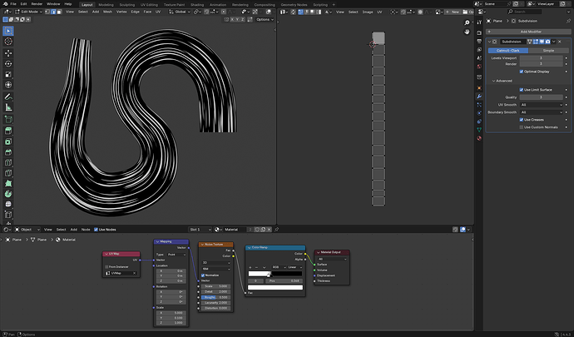Open Boundary Smooth dropdown
The width and height of the screenshot is (574, 337).
pyautogui.click(x=541, y=112)
